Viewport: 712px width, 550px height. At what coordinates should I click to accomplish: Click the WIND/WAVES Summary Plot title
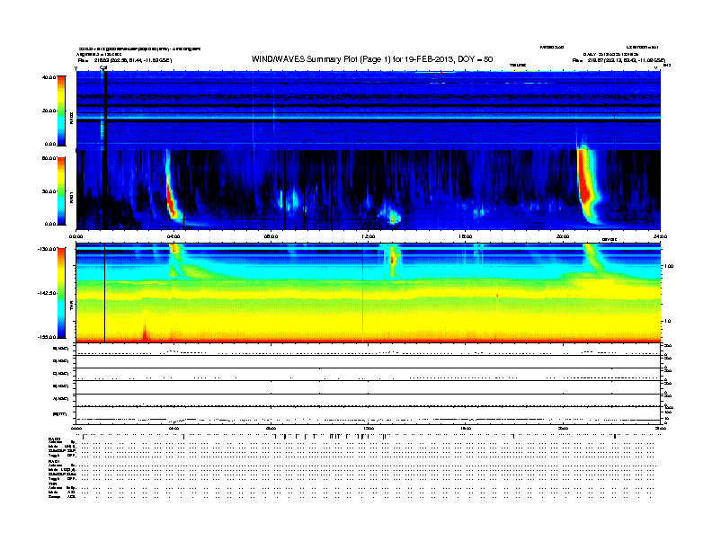372,59
